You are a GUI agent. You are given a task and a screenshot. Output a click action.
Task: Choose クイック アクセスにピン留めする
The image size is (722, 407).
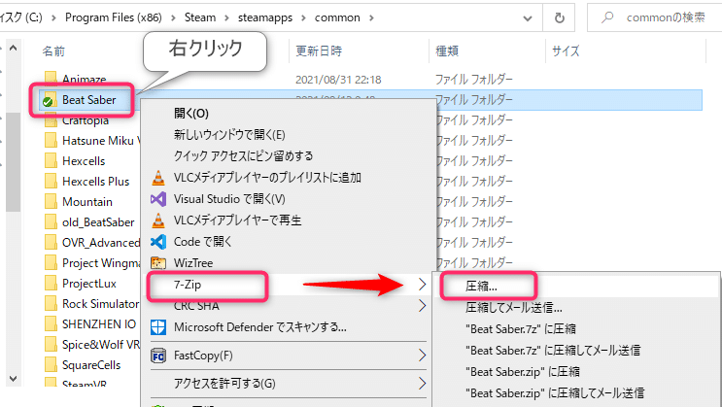[243, 156]
